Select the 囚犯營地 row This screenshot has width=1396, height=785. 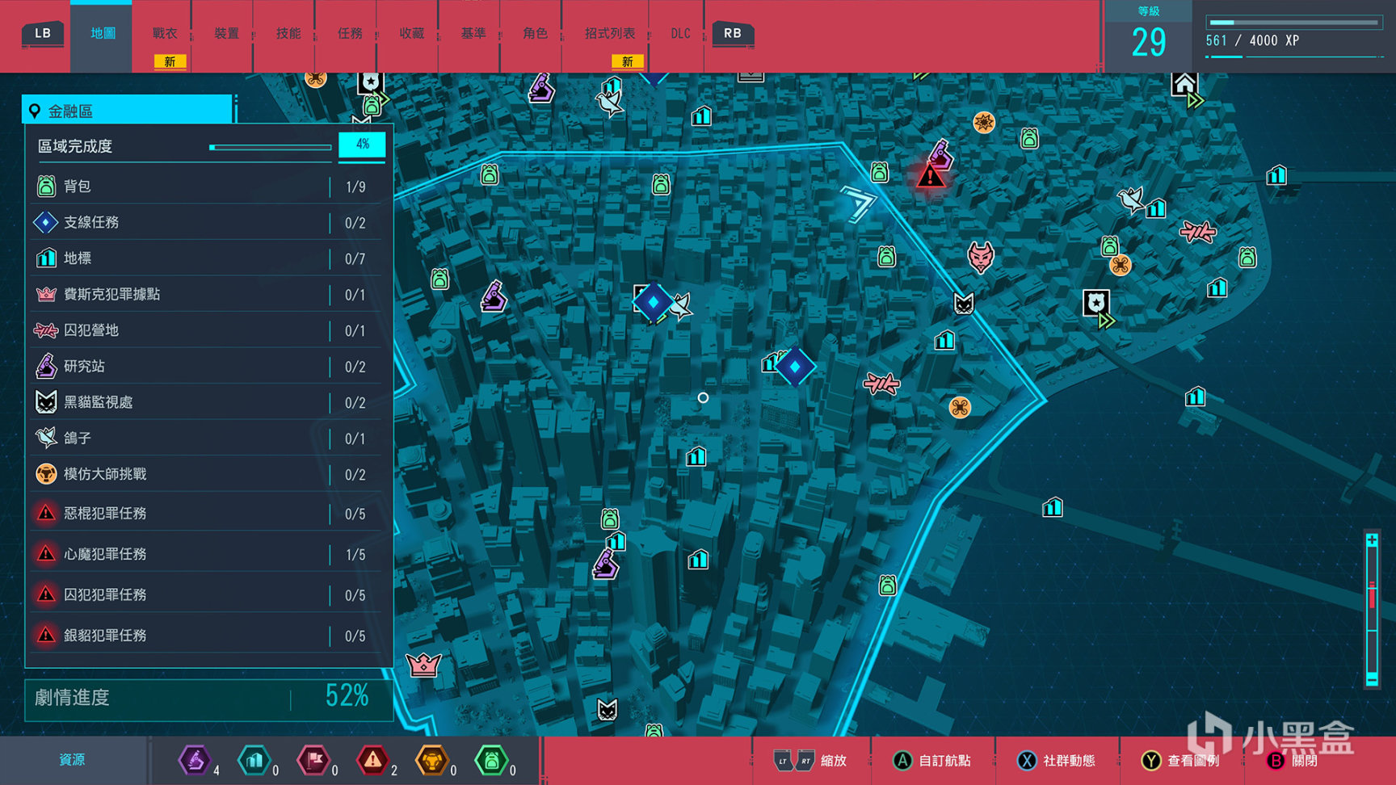click(x=208, y=330)
